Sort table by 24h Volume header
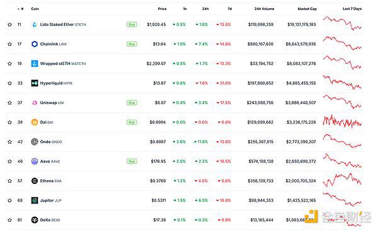378x230 pixels. click(264, 9)
